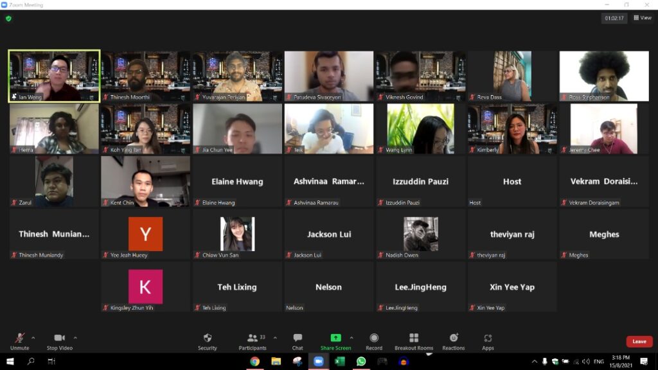
Task: Open video options arrow beside Stop Video
Action: [x=75, y=337]
